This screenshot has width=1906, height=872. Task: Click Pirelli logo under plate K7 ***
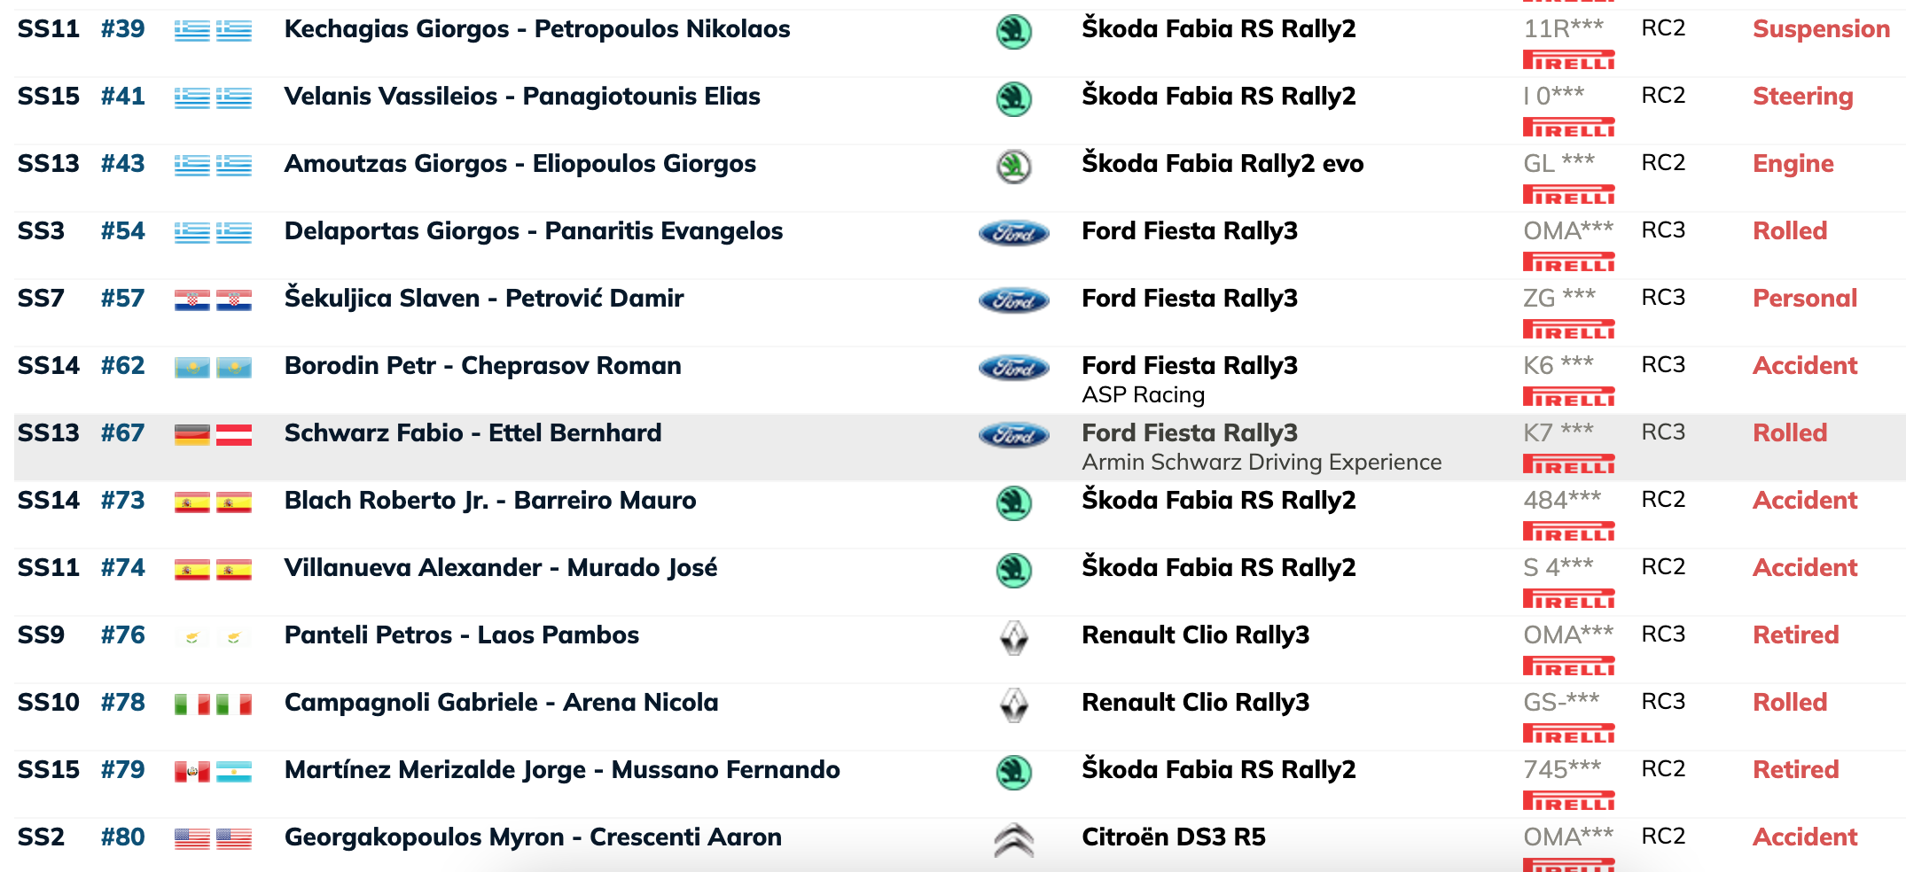coord(1568,464)
